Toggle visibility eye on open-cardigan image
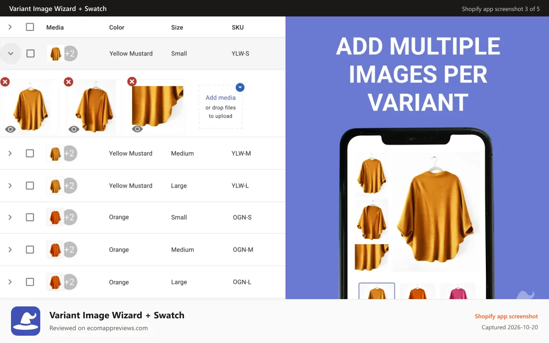 click(74, 129)
